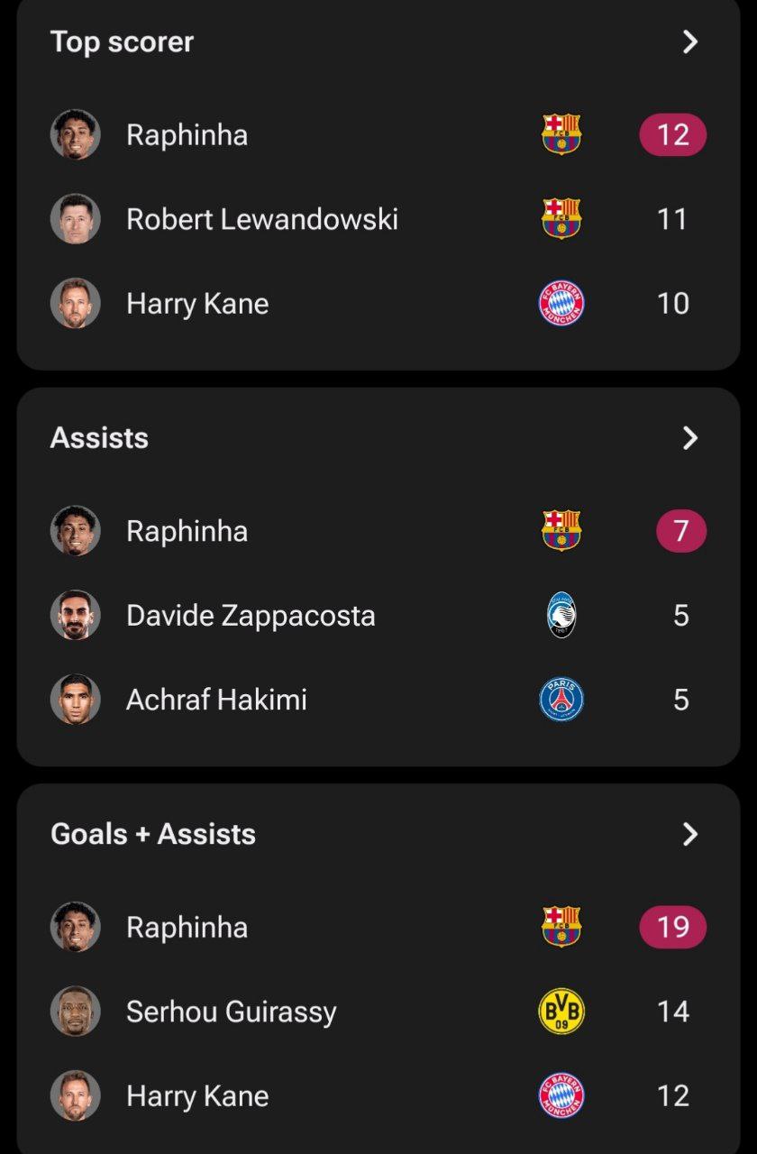Image resolution: width=757 pixels, height=1154 pixels.
Task: Select Harry Kane's name in Top scorer
Action: 197,303
